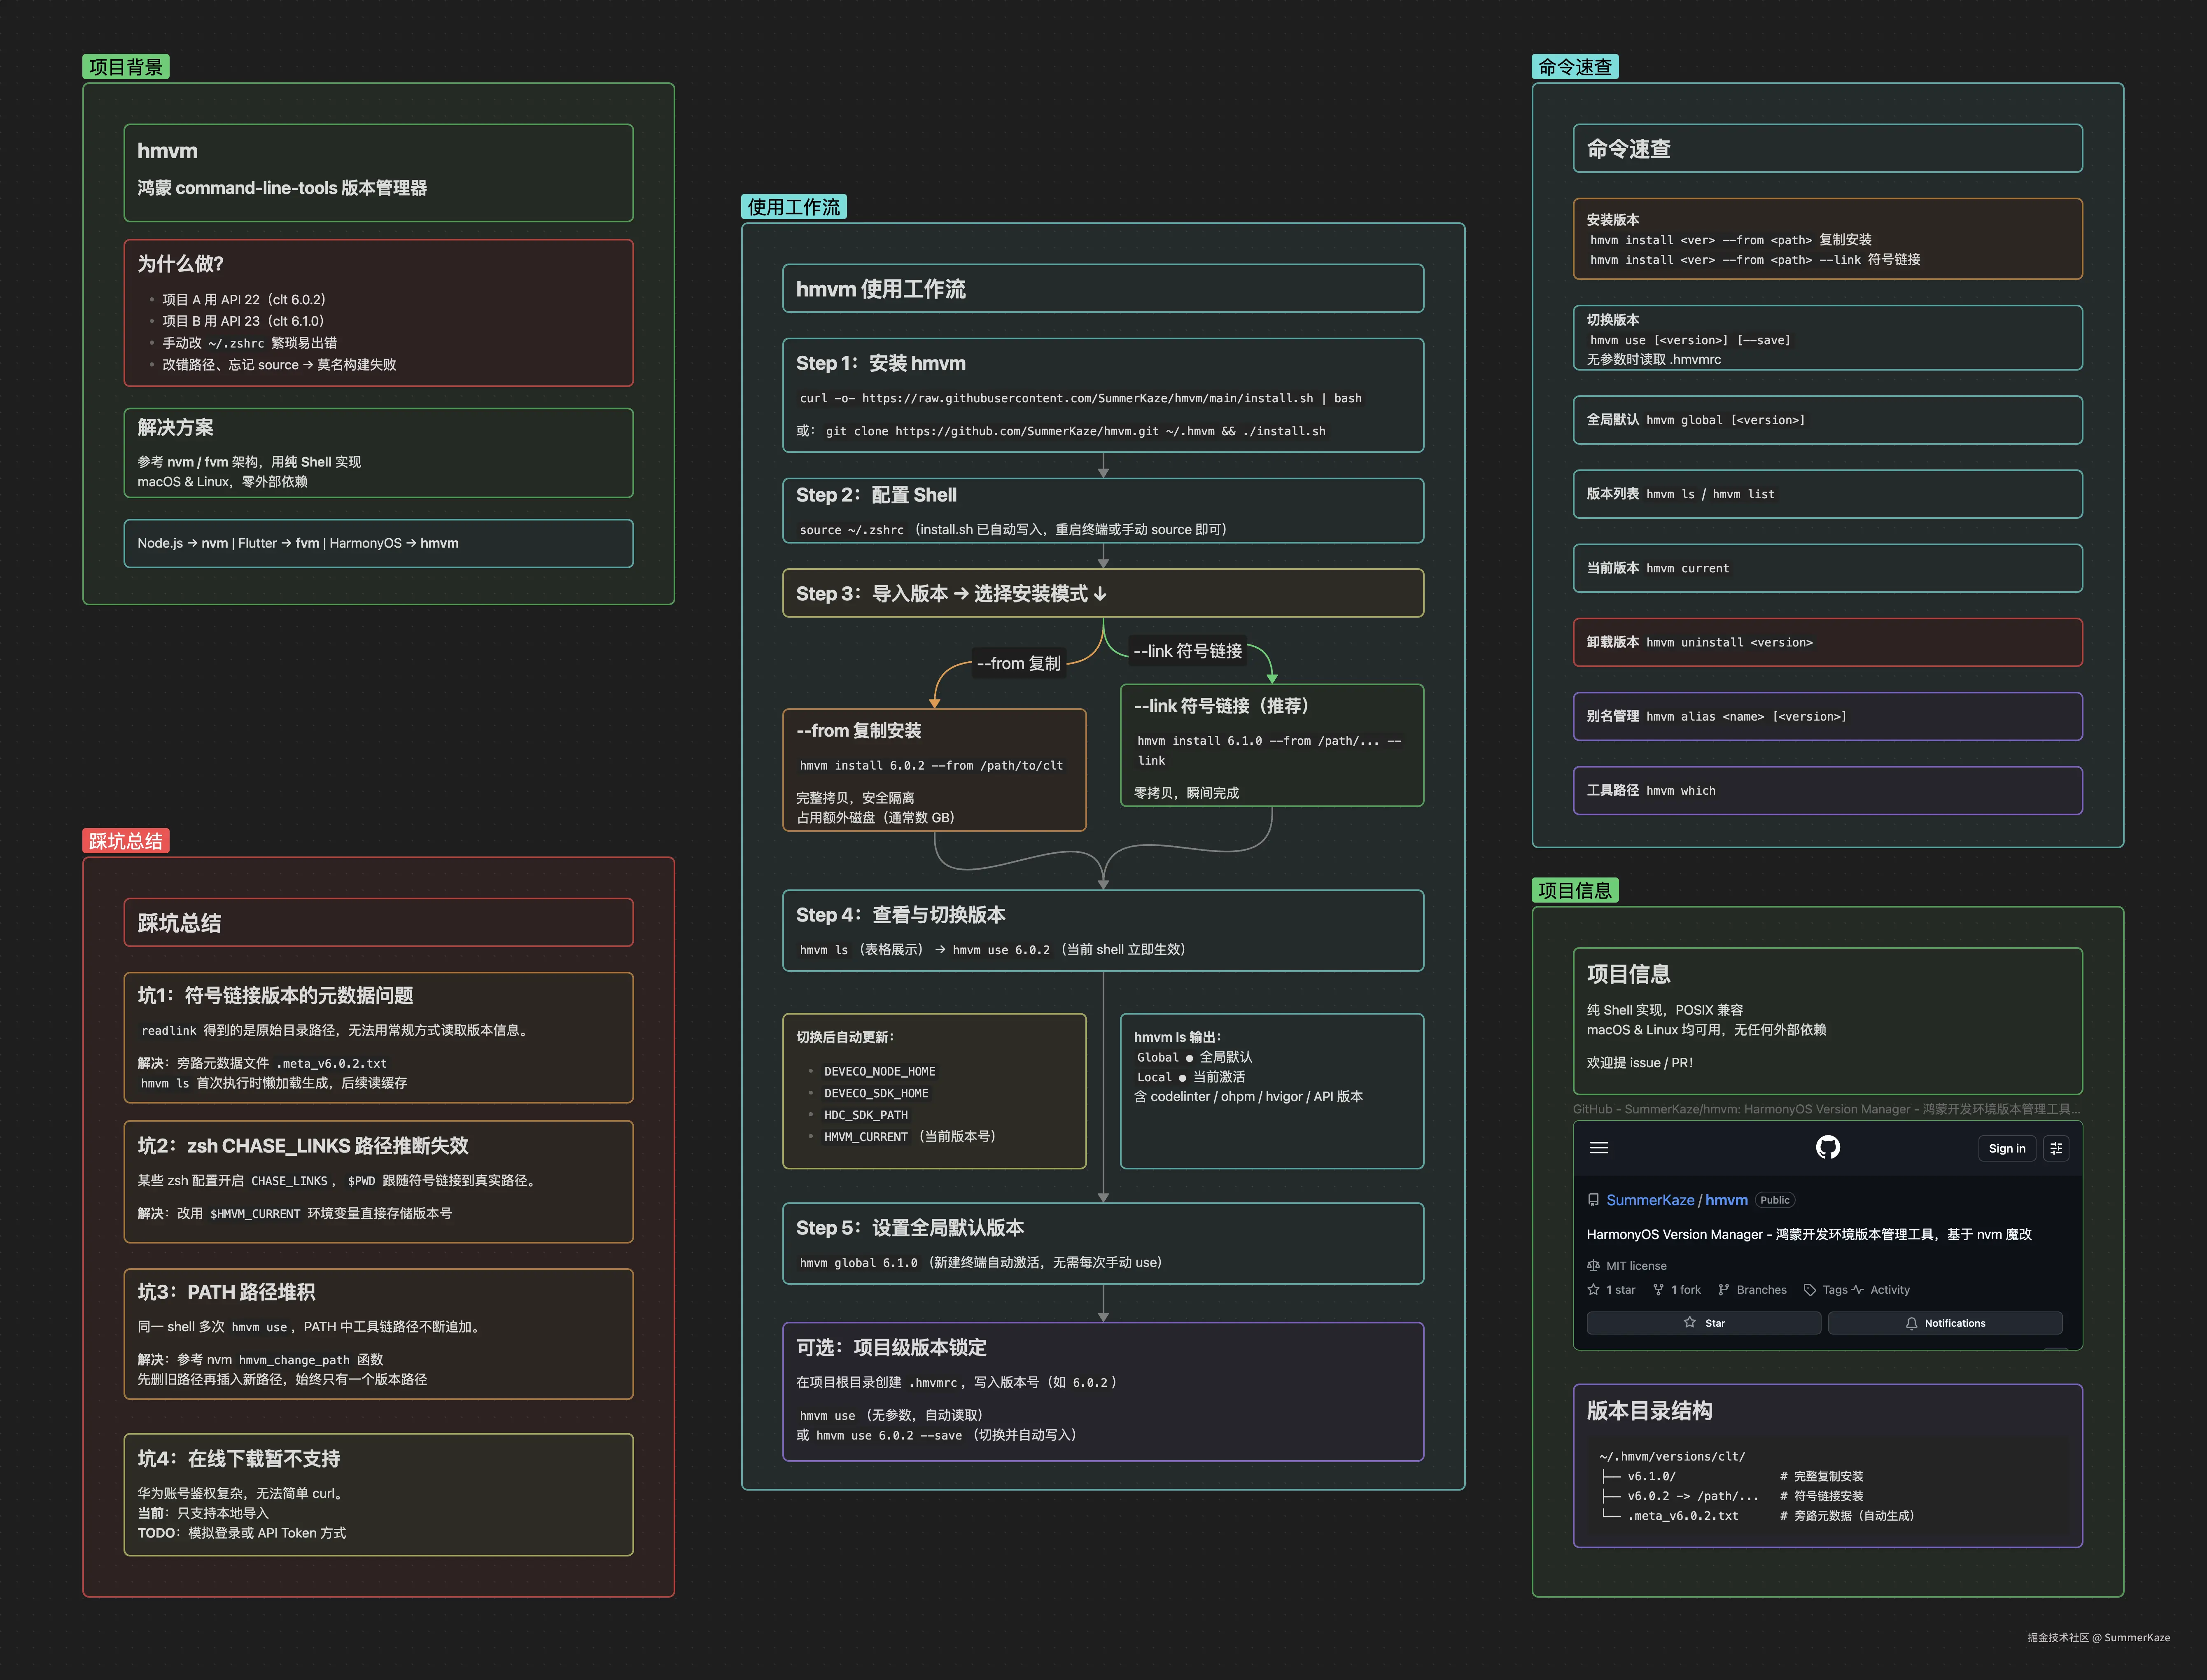The height and width of the screenshot is (1680, 2207).
Task: Select the 使用工作流 section label
Action: tap(793, 207)
